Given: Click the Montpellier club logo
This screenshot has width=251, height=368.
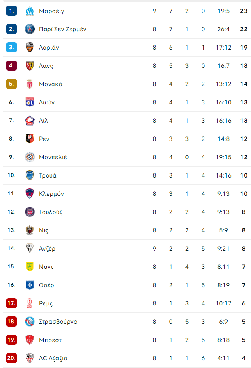Looking at the screenshot, I should tap(30, 157).
